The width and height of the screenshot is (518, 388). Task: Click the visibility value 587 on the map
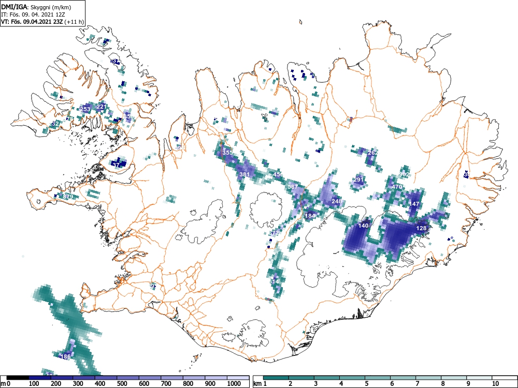293,187
